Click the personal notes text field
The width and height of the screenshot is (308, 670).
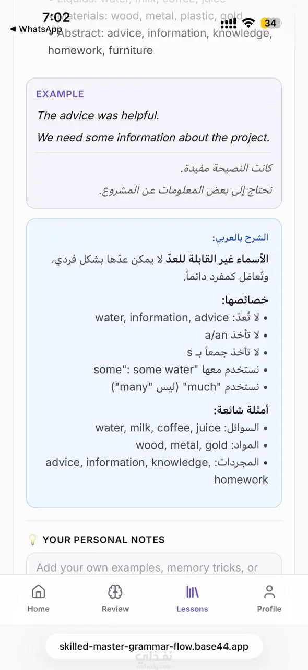154,564
